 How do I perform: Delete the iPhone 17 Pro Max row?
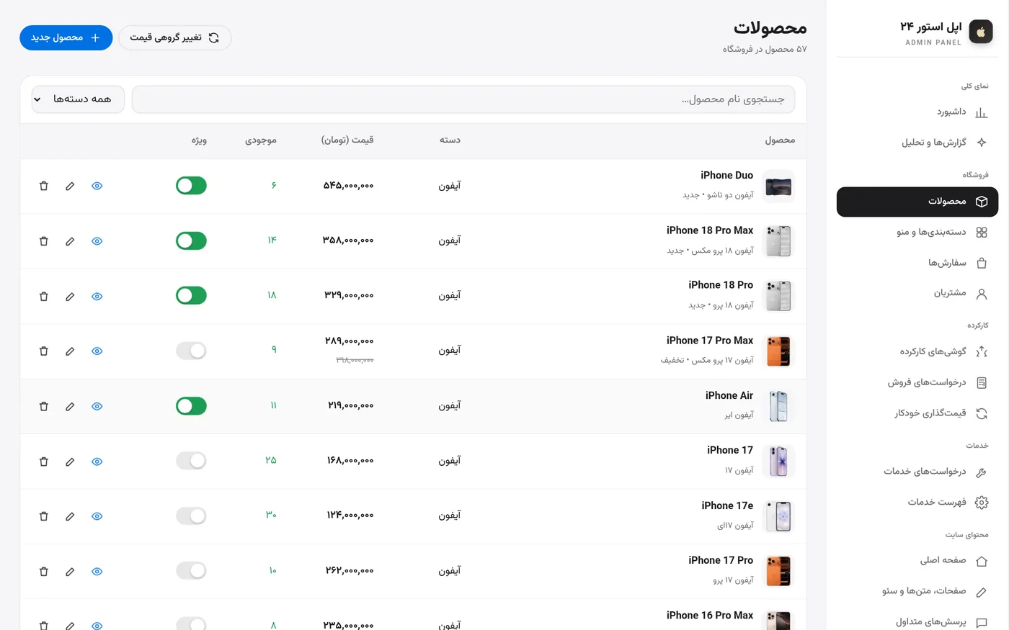click(43, 351)
